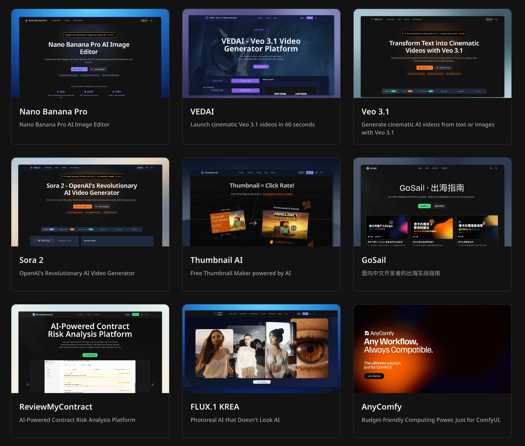The image size is (525, 446).
Task: Open the Veo 3.1 preview thumbnail
Action: click(x=432, y=53)
